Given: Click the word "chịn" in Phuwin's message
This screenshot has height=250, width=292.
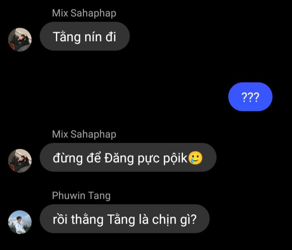Looking at the screenshot, I should click(164, 220).
